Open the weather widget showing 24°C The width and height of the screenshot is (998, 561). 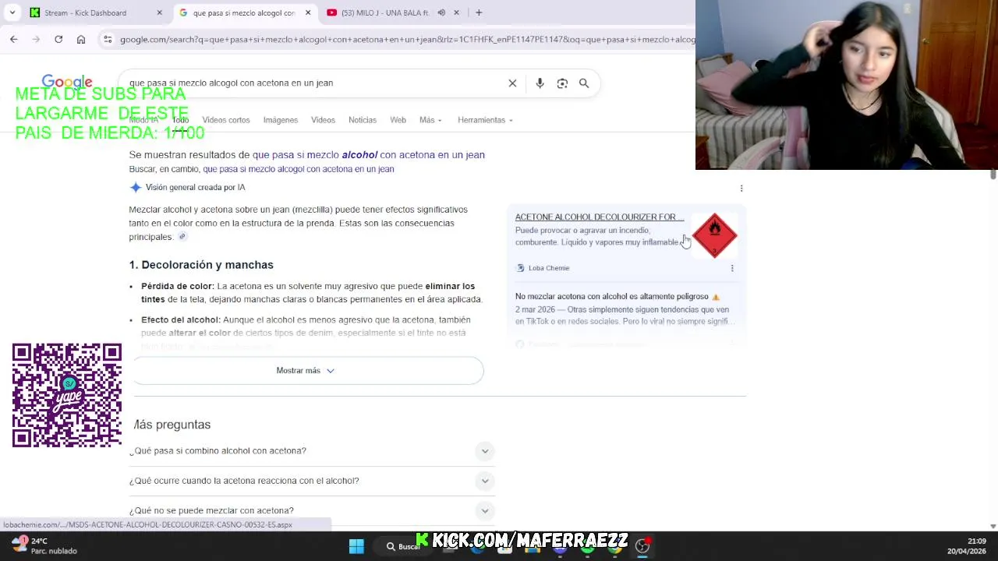[44, 545]
